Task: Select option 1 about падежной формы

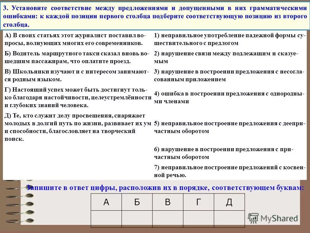Action: click(x=229, y=39)
